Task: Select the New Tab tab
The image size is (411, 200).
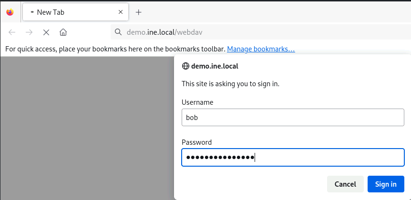Action: pos(72,12)
